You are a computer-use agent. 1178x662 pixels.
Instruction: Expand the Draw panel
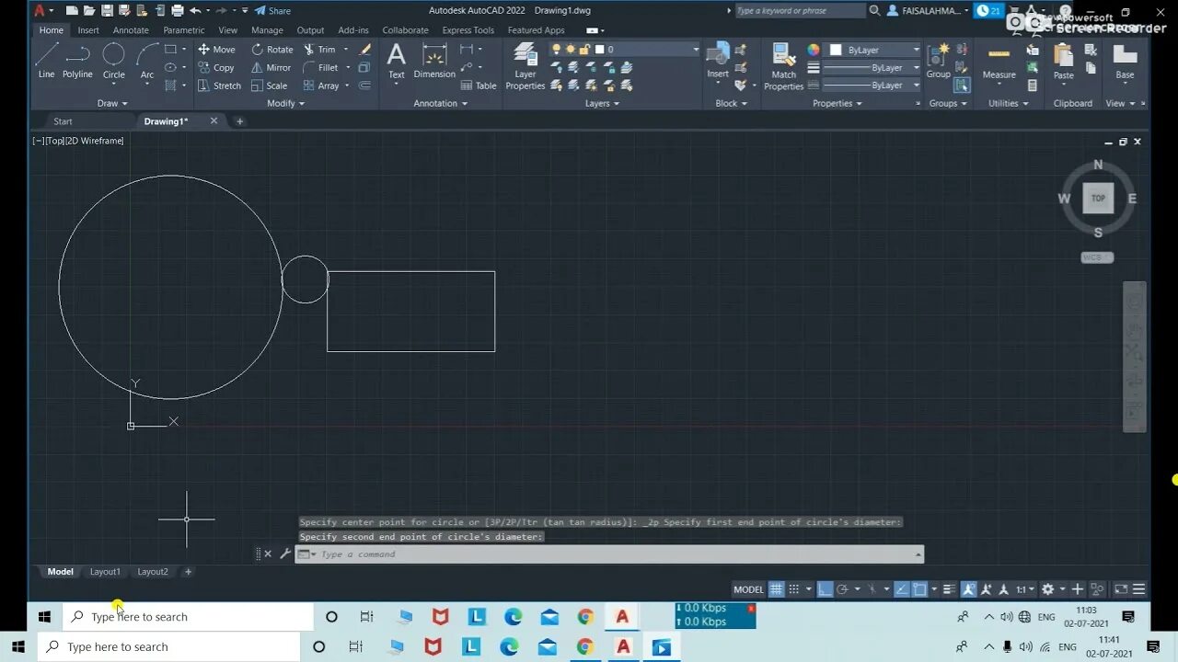(x=113, y=104)
